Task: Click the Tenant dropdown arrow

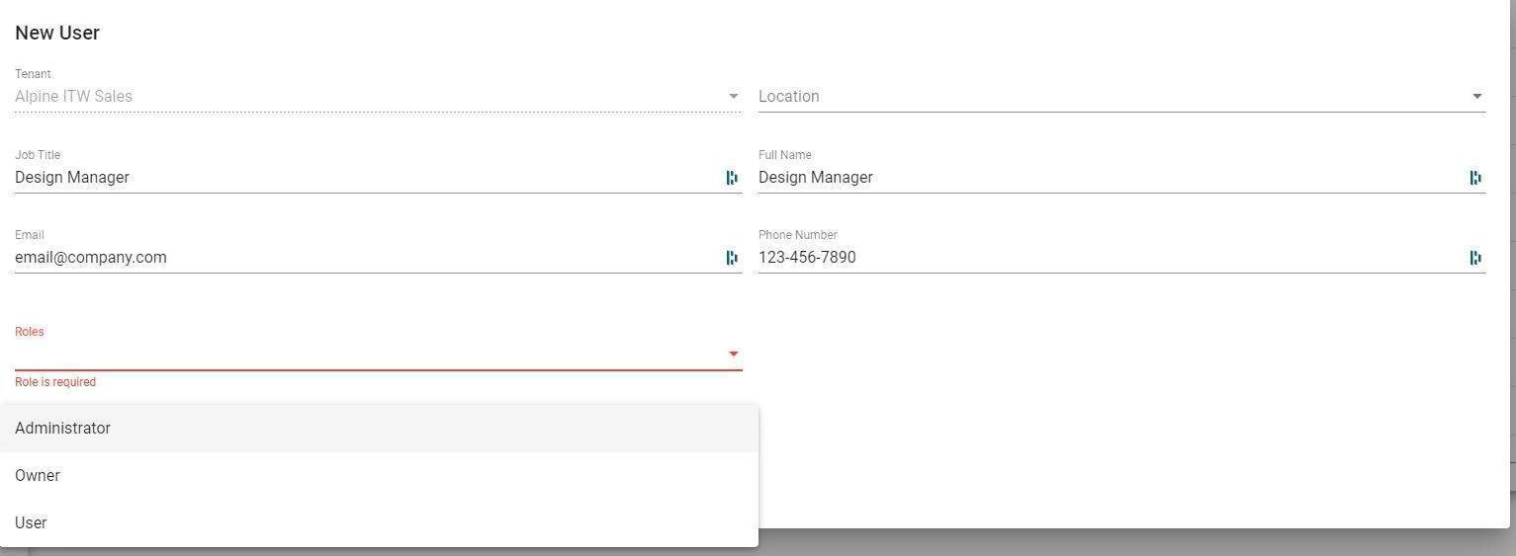Action: coord(733,97)
